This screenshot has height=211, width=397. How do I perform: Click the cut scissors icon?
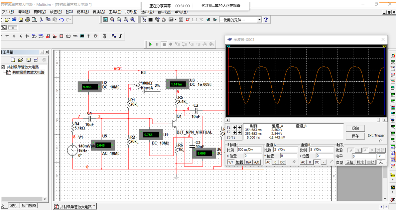coord(41,20)
